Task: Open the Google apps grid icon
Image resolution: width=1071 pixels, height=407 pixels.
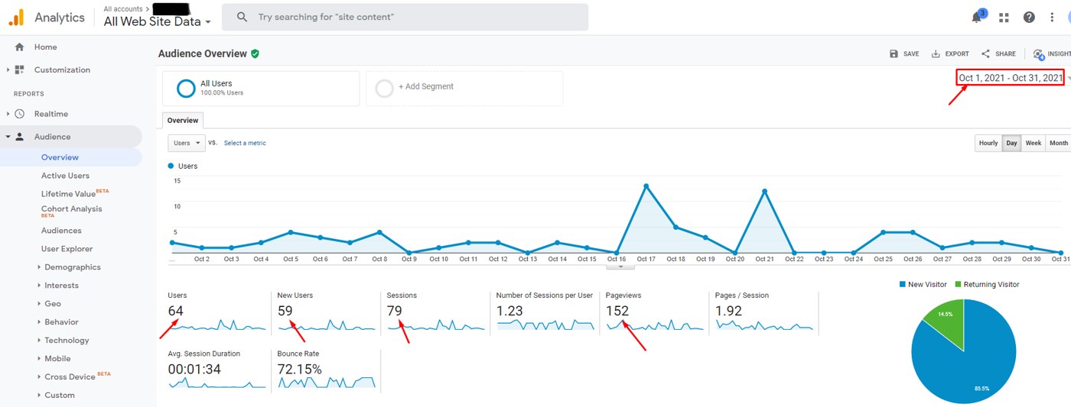Action: click(1004, 18)
